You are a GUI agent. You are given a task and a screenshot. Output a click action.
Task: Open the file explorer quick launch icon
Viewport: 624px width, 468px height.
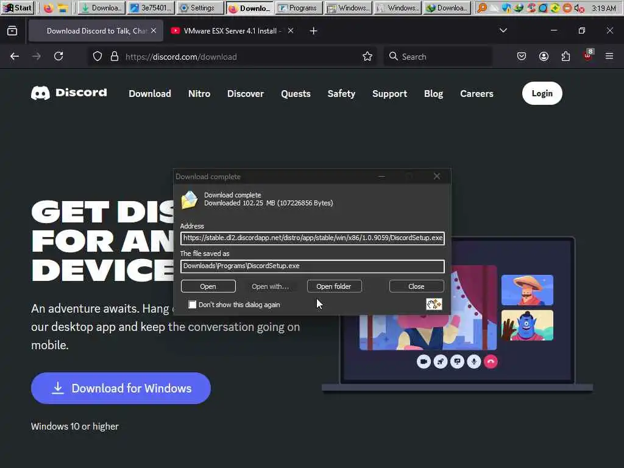point(62,8)
